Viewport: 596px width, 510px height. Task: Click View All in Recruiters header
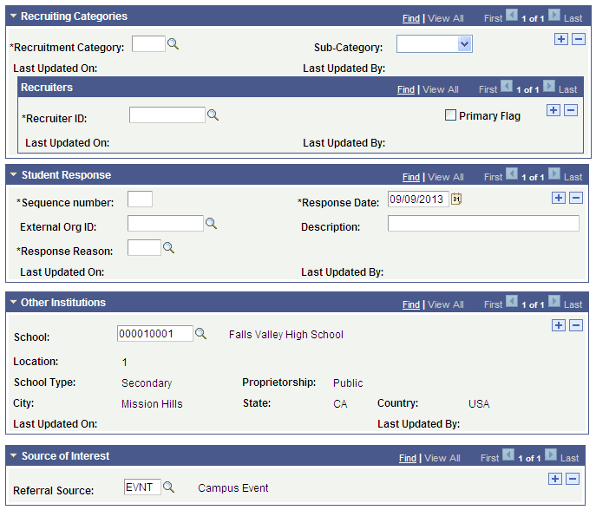(440, 89)
